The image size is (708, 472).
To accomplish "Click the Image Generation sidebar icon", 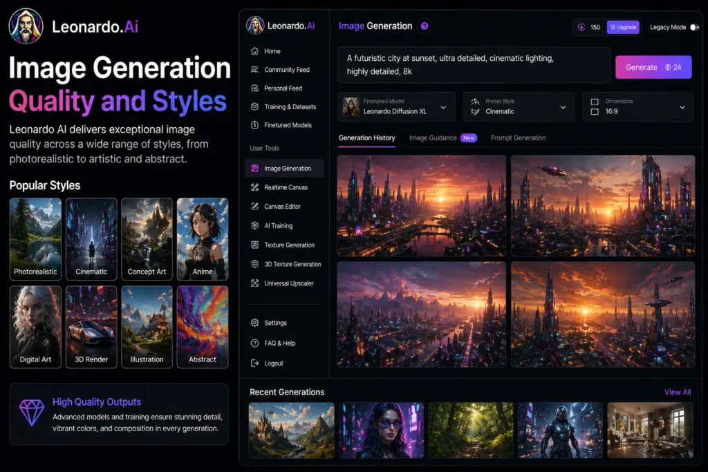I will tap(254, 169).
